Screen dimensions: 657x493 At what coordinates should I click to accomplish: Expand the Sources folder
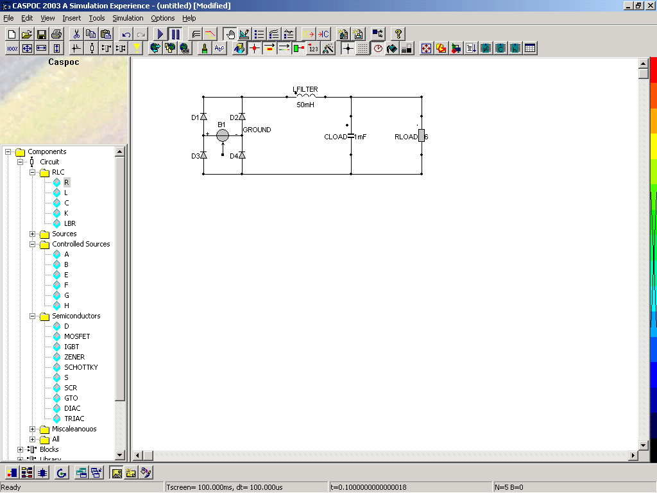click(32, 234)
